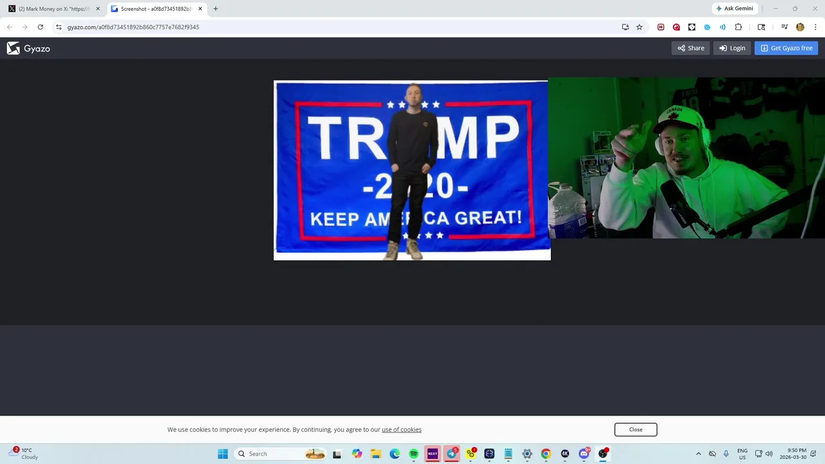825x464 pixels.
Task: Open Google Chrome from the taskbar
Action: 546,454
